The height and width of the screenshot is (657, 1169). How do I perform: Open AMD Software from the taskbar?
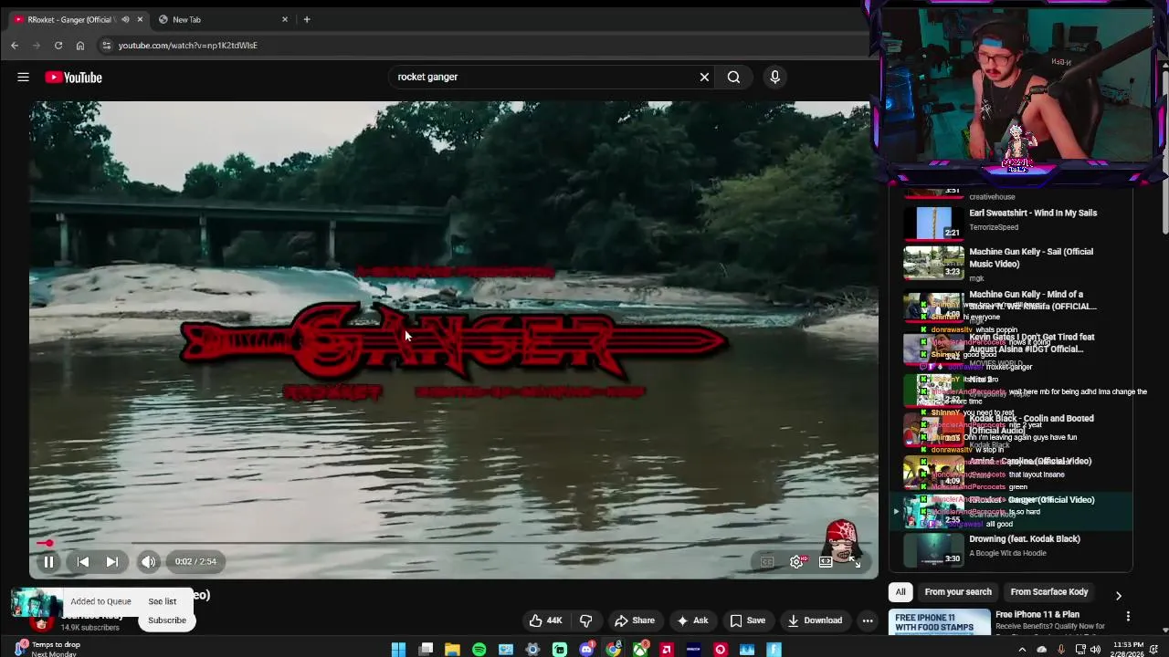[668, 650]
